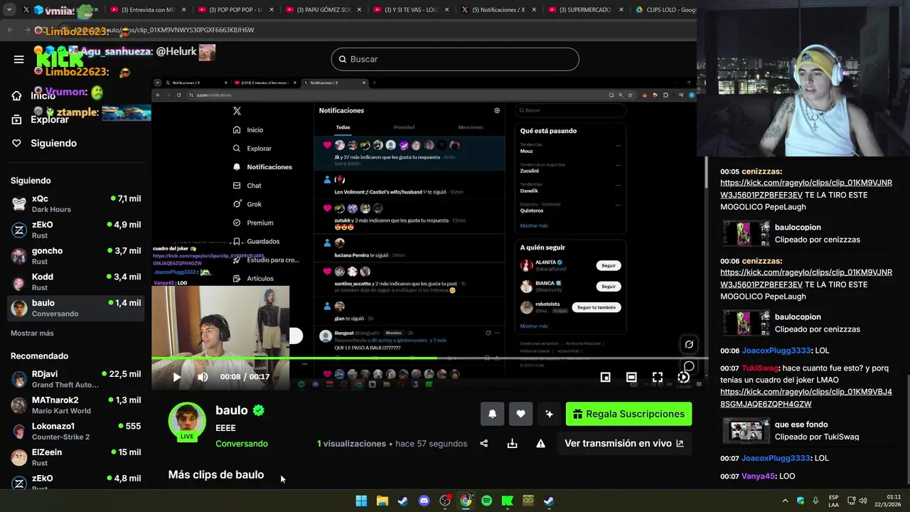Open the Kick app from the taskbar
This screenshot has height=512, width=910.
tap(507, 501)
